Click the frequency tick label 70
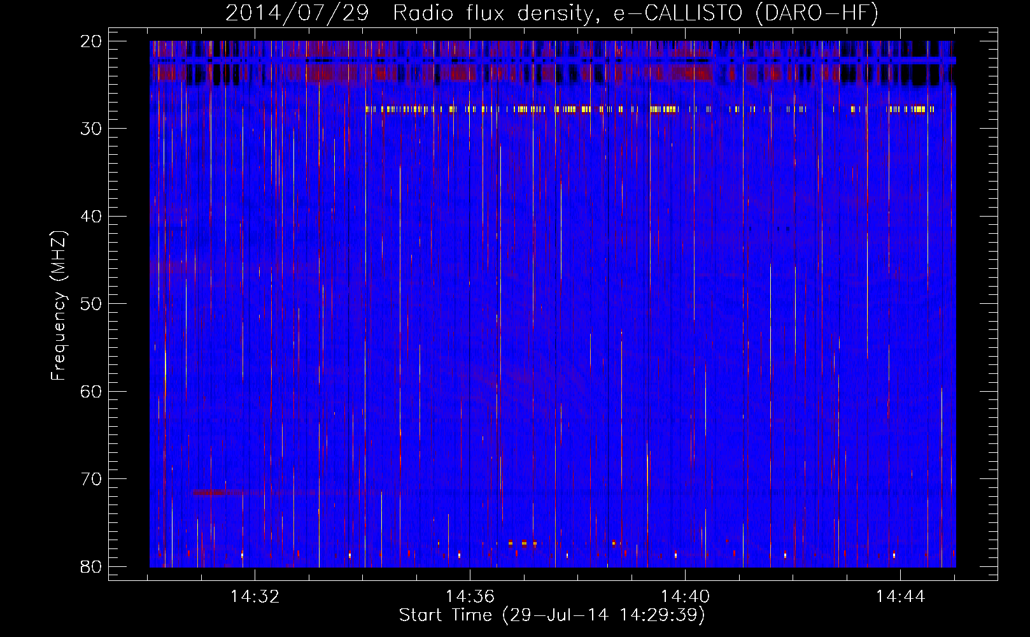The width and height of the screenshot is (1030, 637). (92, 479)
